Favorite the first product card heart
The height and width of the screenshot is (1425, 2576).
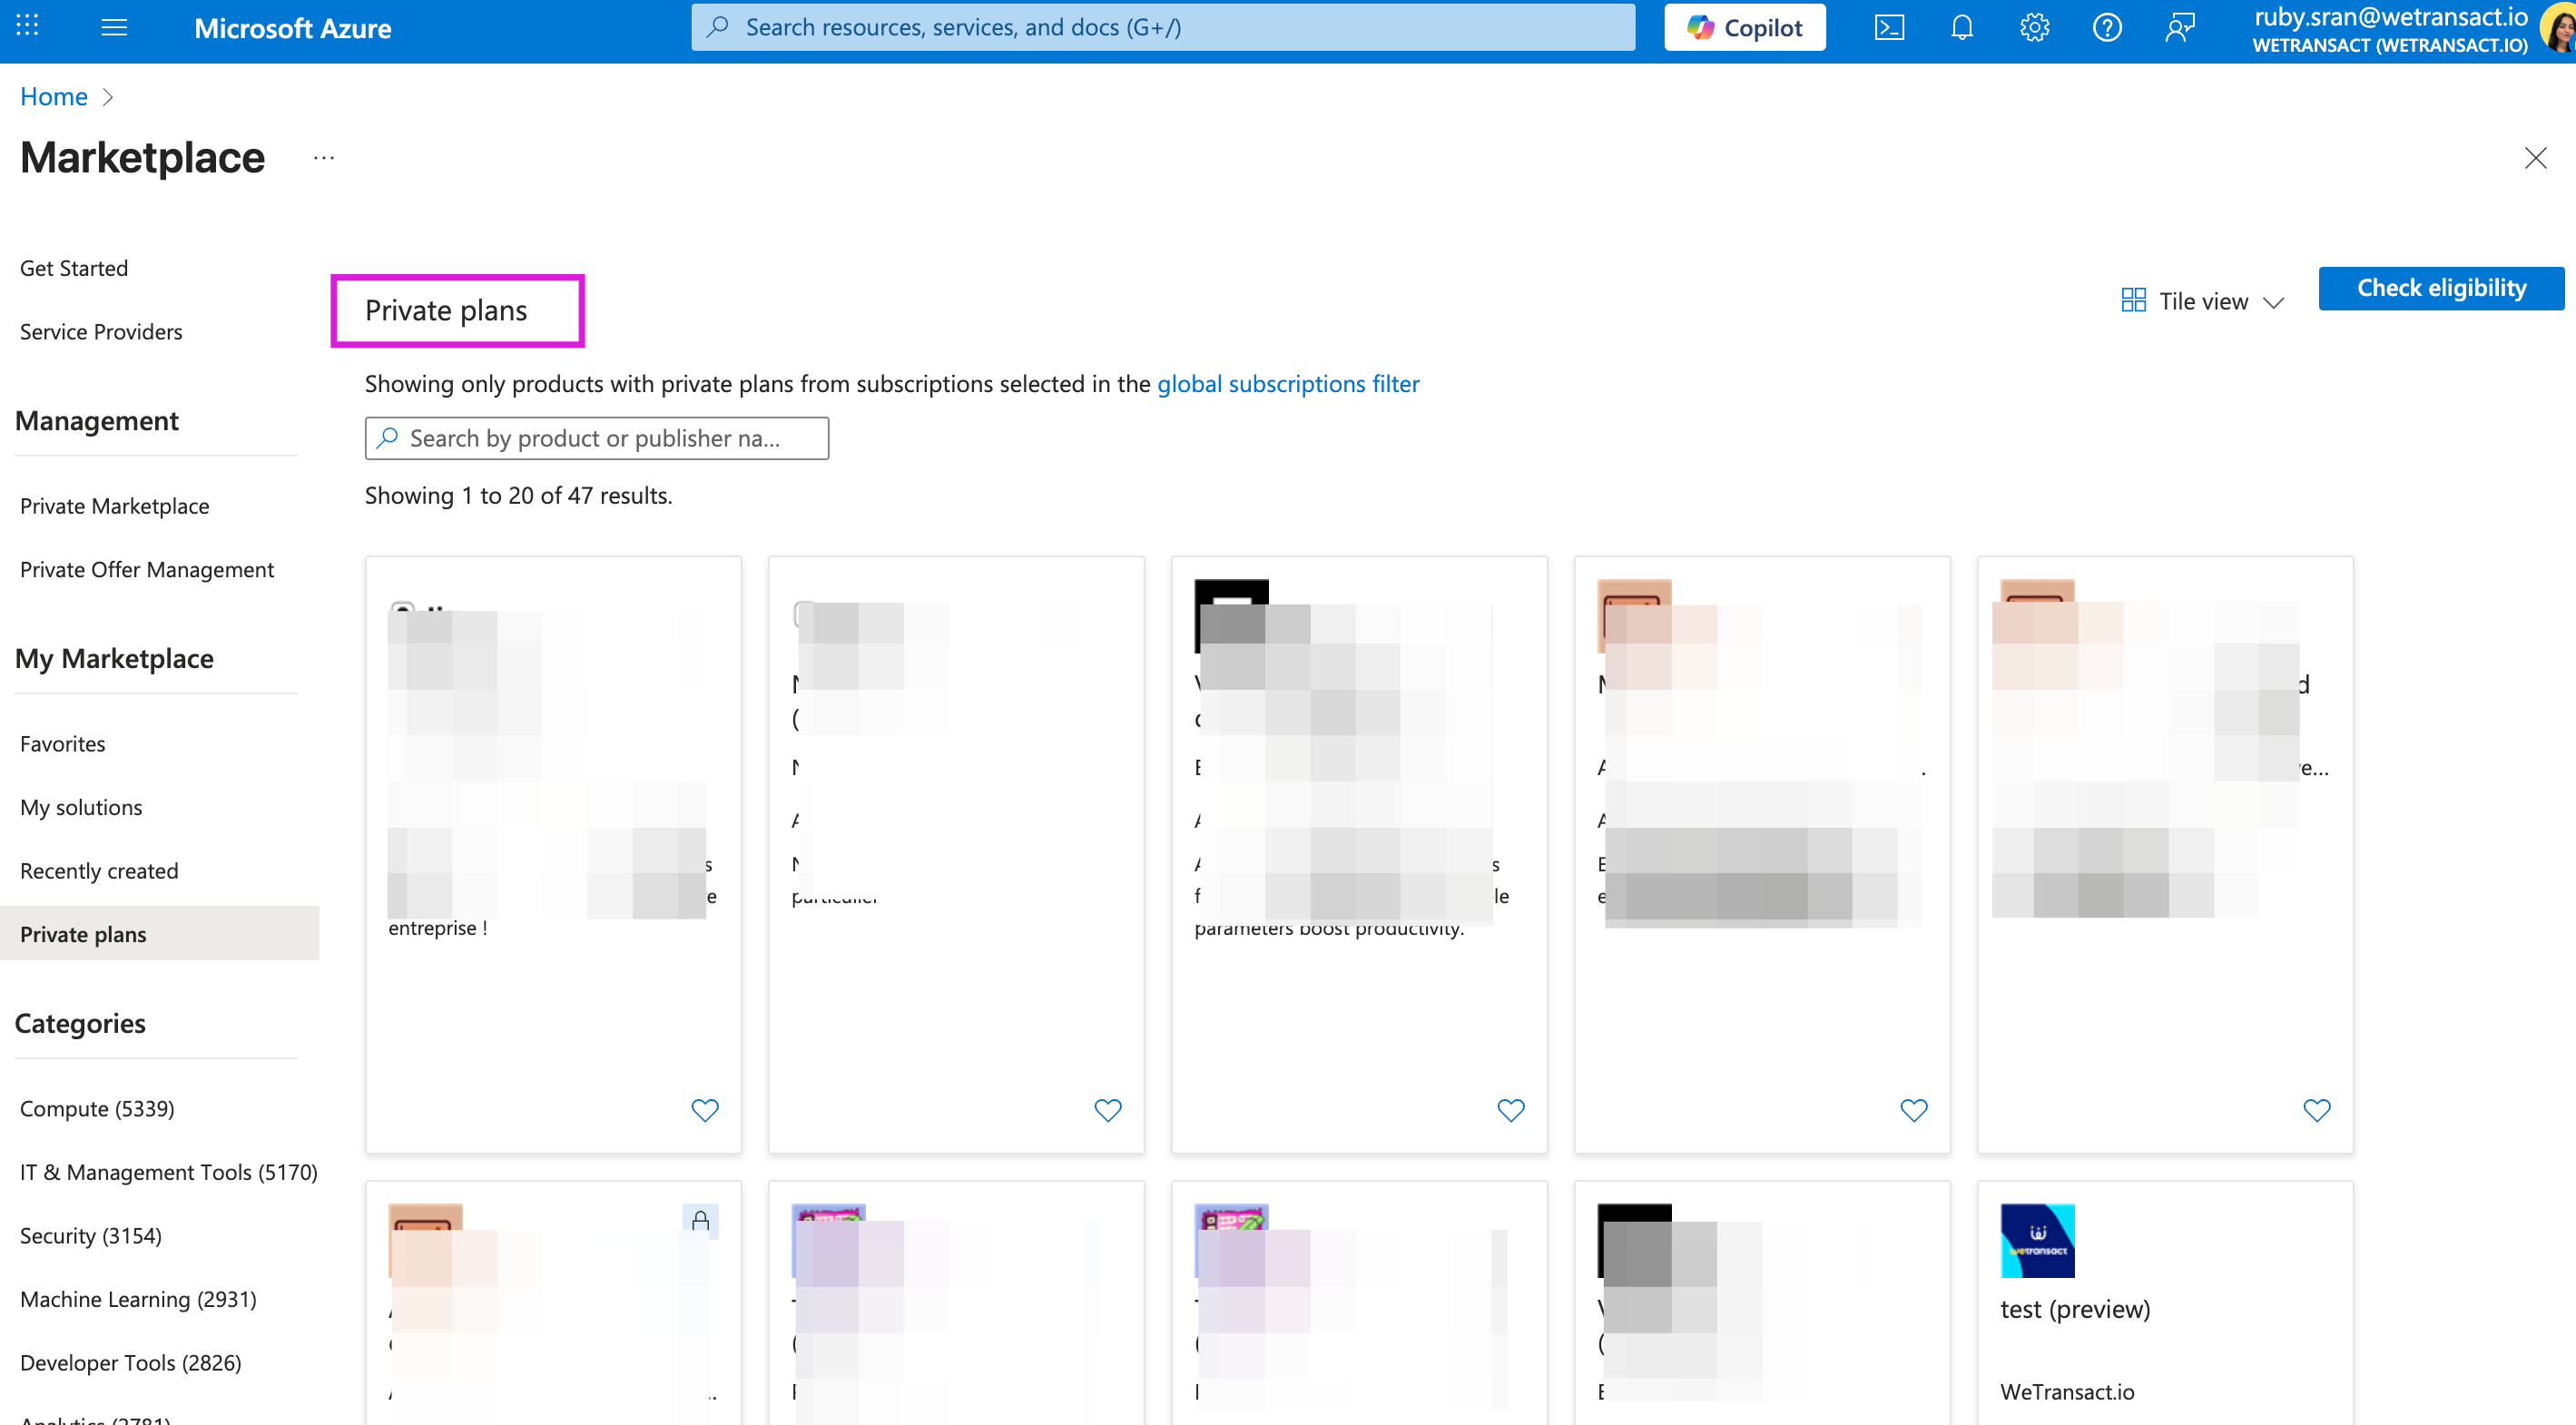coord(705,1109)
